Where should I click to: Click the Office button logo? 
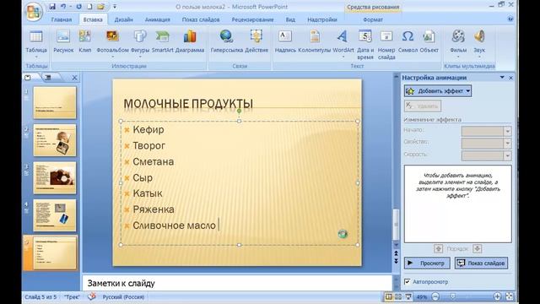tap(34, 12)
